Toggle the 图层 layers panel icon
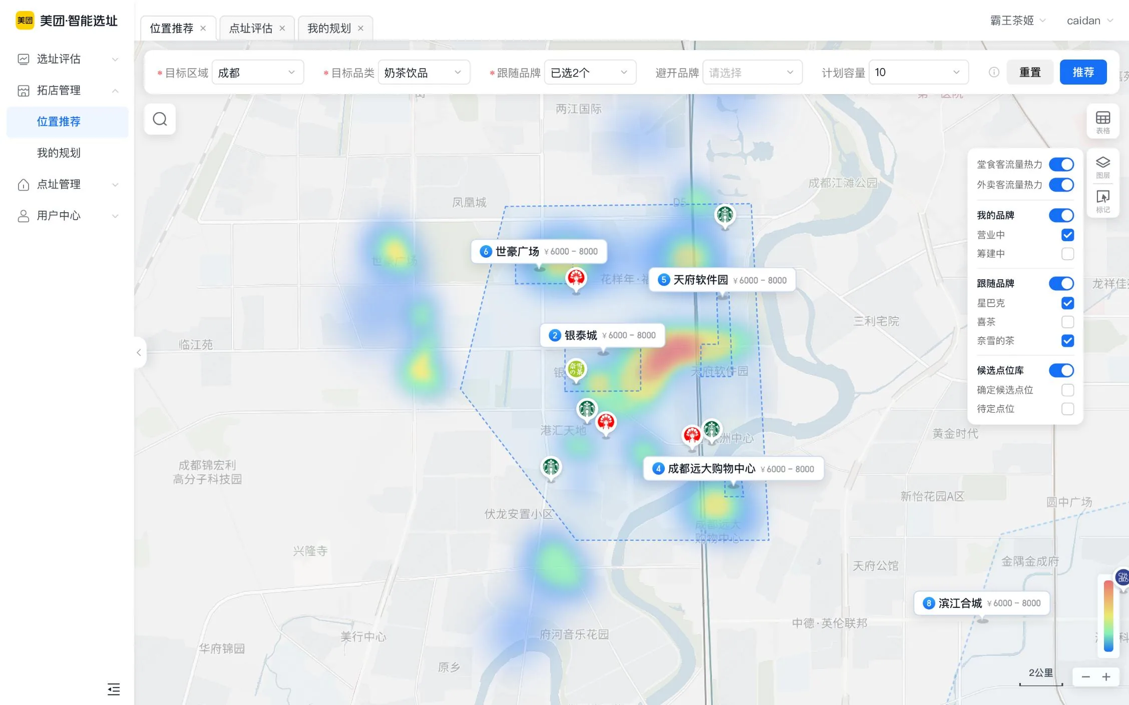Image resolution: width=1129 pixels, height=705 pixels. pos(1103,168)
